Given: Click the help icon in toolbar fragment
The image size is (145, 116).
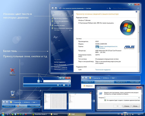Looking at the screenshot, I should (68, 85).
